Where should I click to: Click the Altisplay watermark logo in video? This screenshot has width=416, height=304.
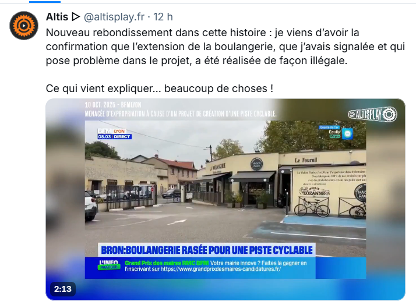[372, 114]
